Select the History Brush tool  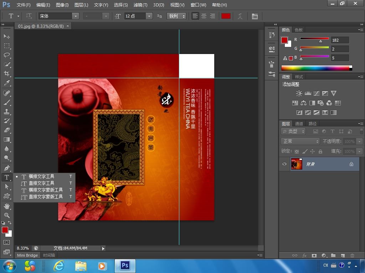pyautogui.click(x=7, y=121)
